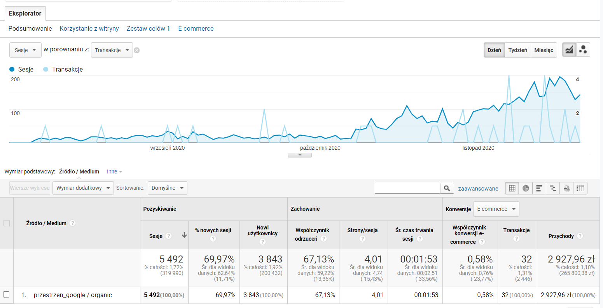The image size is (603, 308).
Task: Remove the Transakcje comparison metric
Action: coord(137,50)
